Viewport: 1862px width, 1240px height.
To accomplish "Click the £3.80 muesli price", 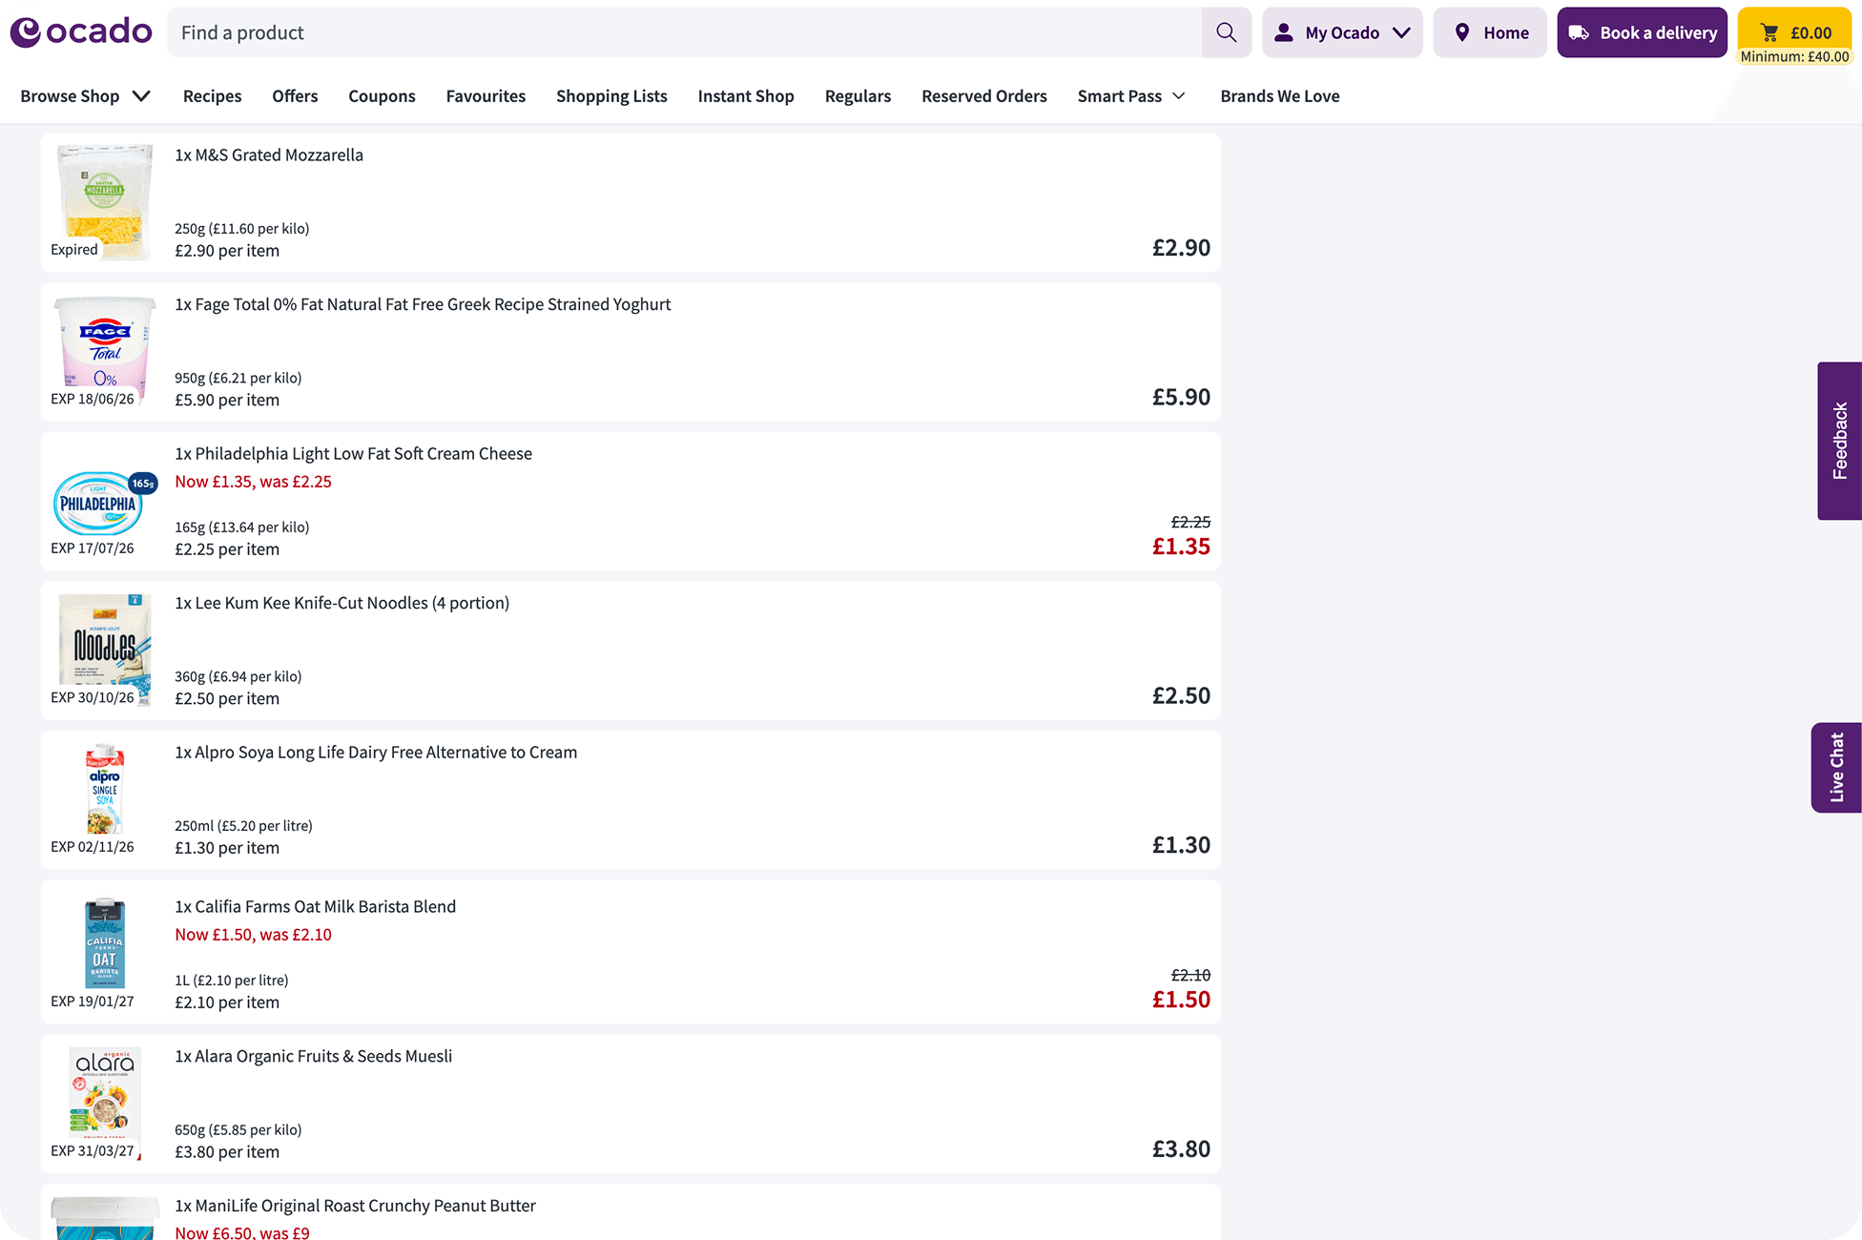I will coord(1181,1148).
